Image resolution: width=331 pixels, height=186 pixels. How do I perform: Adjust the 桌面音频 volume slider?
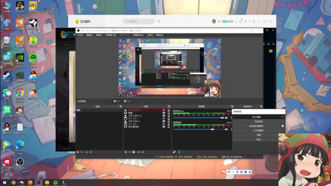[x=198, y=129]
